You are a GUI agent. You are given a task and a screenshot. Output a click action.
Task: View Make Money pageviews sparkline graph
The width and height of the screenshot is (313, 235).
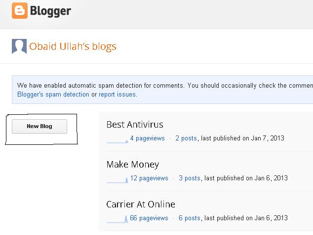click(x=117, y=179)
